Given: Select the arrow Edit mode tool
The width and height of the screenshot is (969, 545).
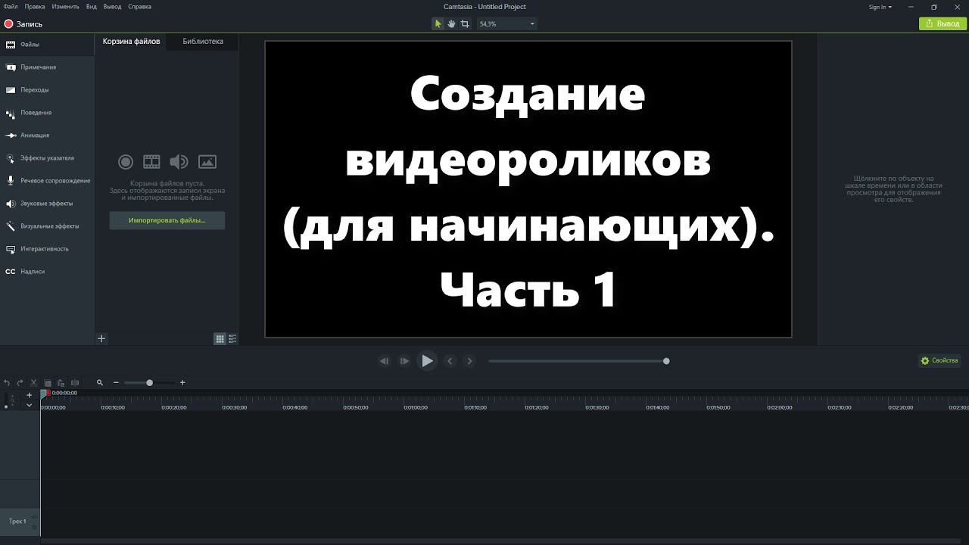Looking at the screenshot, I should [438, 24].
